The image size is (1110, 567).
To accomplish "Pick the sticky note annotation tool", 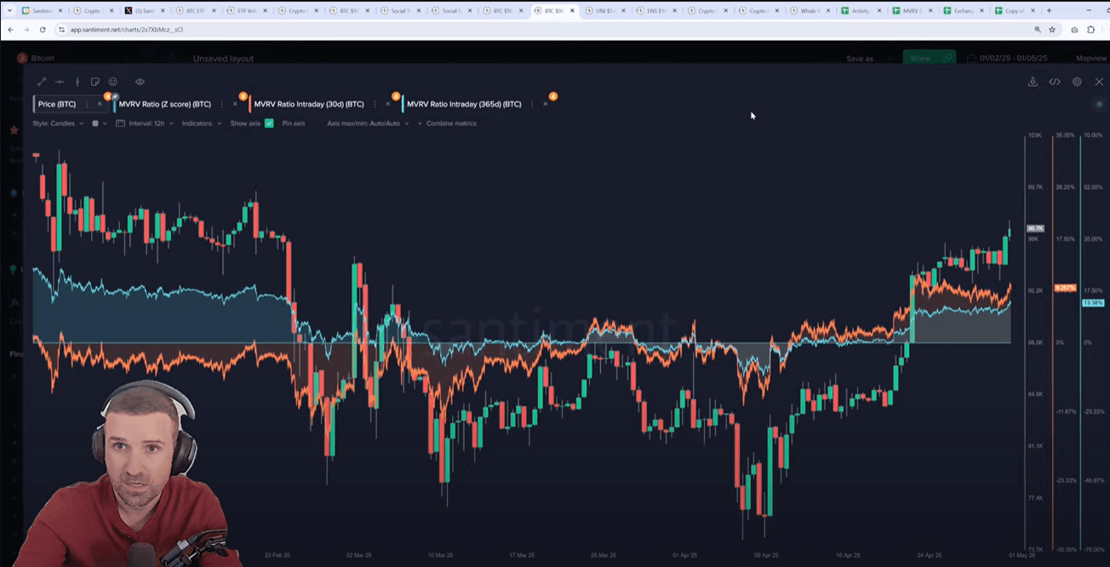I will 95,82.
